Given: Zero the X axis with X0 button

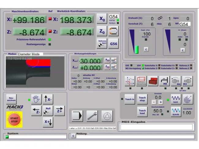Looking at the screenshot, I should [x=102, y=19].
